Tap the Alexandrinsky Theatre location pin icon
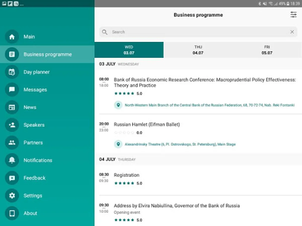The width and height of the screenshot is (302, 226). tap(118, 144)
